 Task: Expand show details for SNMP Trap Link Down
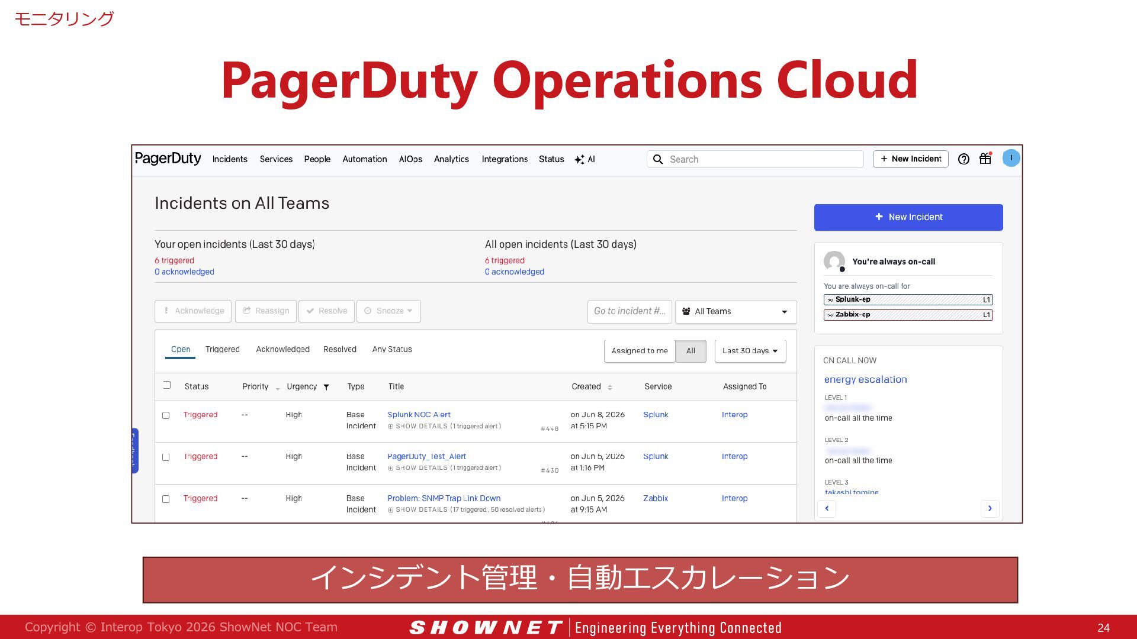click(466, 510)
